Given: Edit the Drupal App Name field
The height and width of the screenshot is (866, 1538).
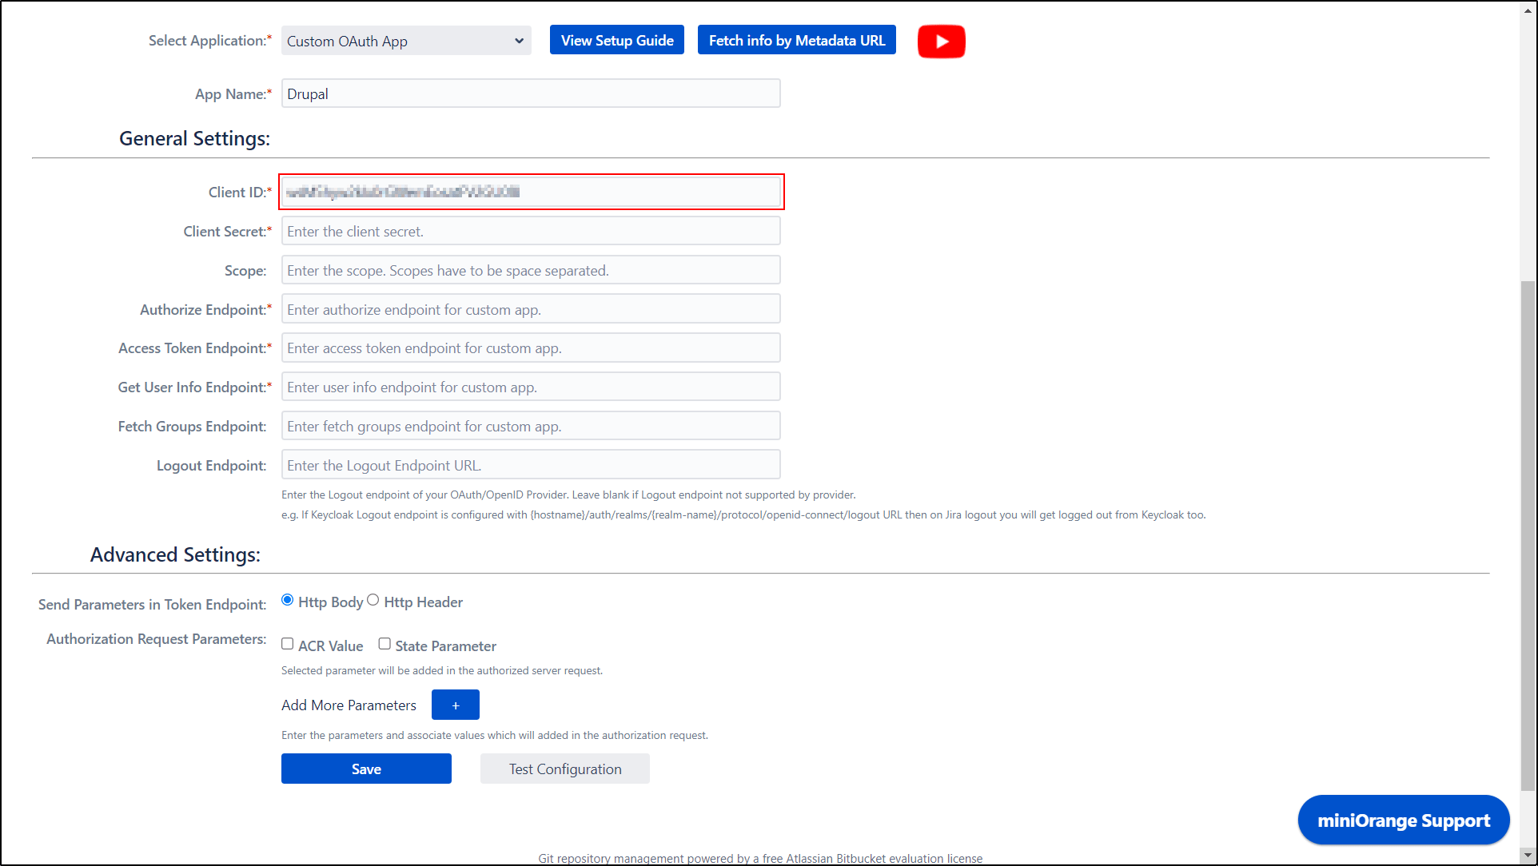Looking at the screenshot, I should (x=530, y=93).
